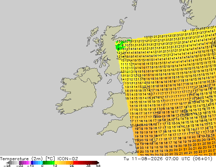Click the '0' legend value

[x=42, y=166]
